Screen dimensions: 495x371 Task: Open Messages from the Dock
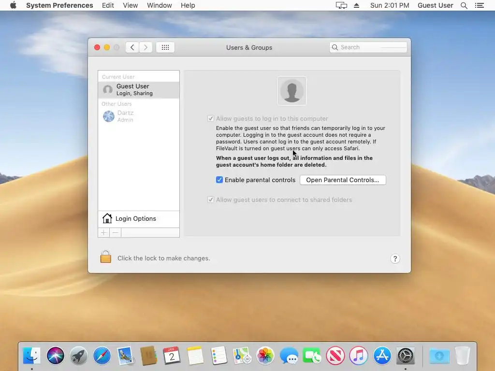tap(289, 356)
